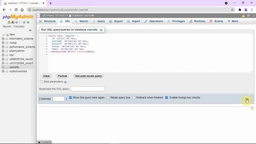The height and width of the screenshot is (144, 256).
Task: Uncheck Show this query here again
Action: click(x=70, y=98)
